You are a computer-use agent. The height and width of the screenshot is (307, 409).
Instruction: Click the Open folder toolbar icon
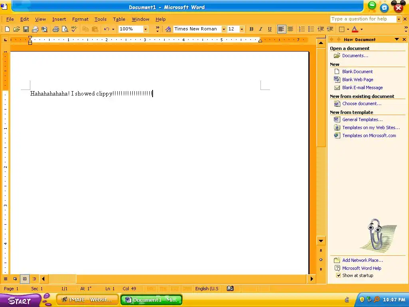tap(17, 29)
